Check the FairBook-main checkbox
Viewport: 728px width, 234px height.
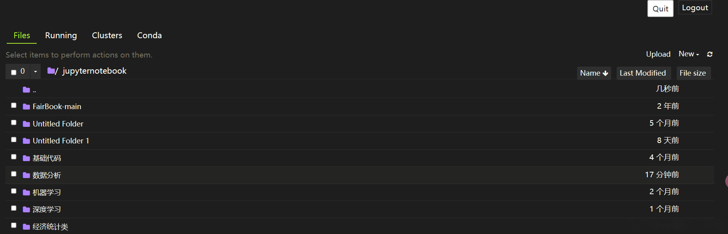[x=14, y=106]
